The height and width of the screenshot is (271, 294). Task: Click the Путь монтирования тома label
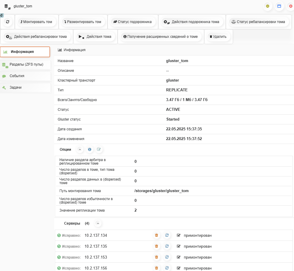[80, 191]
